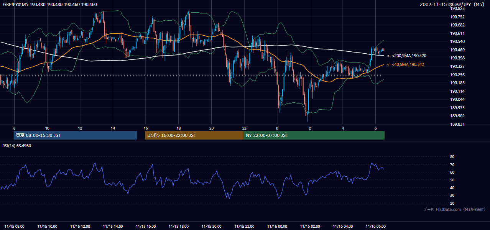The height and width of the screenshot is (230, 490).
Task: Select the 40 SMA 190.342 label
Action: pyautogui.click(x=406, y=64)
